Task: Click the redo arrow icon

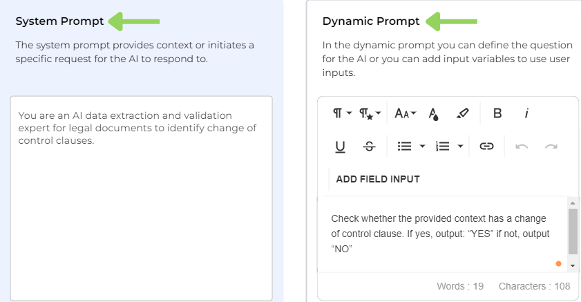Action: [x=551, y=147]
